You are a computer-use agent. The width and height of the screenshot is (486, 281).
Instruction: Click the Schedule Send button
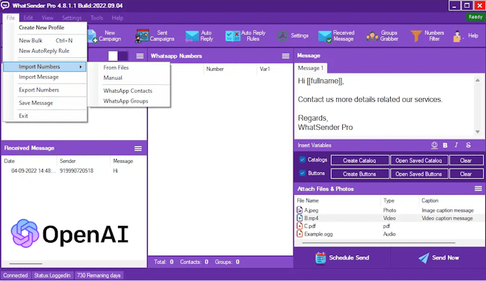pos(342,258)
